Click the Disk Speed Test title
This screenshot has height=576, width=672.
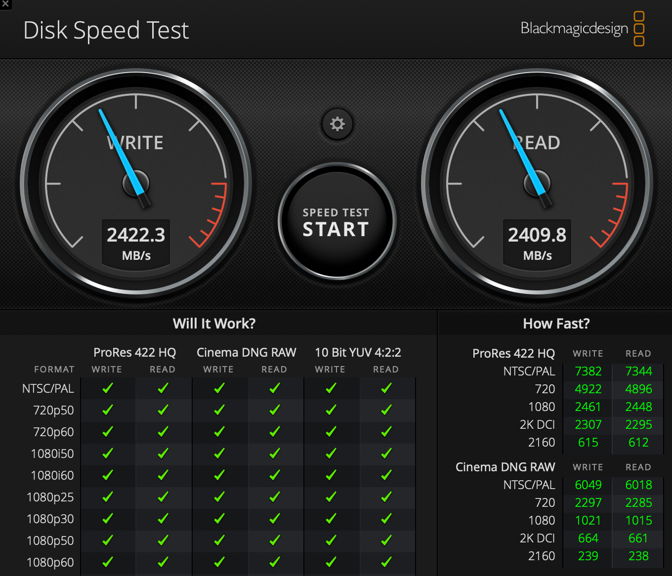[x=106, y=31]
